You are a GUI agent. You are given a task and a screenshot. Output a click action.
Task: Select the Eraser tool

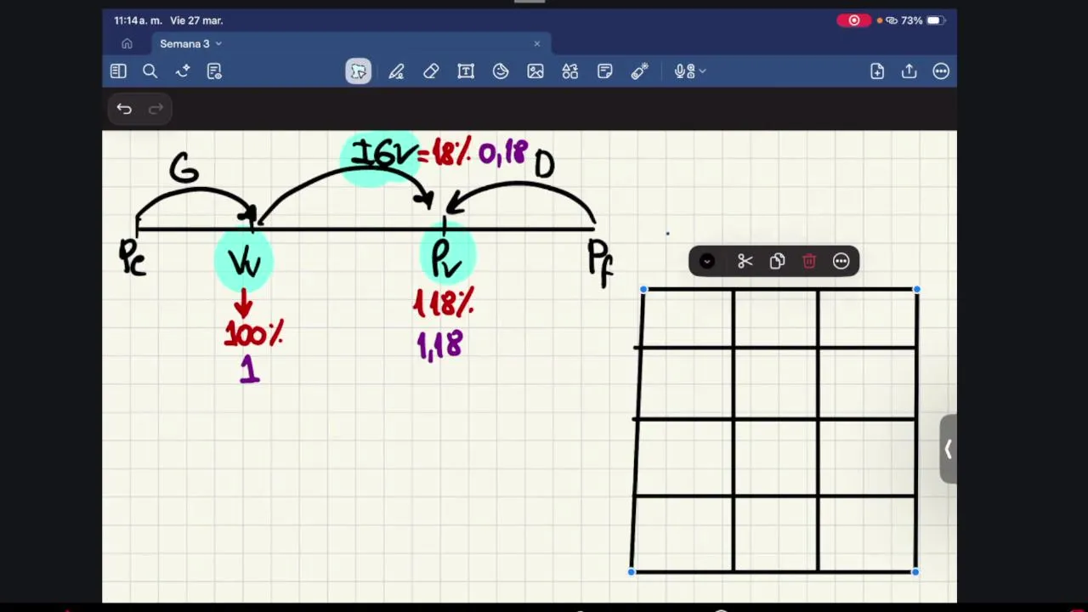click(x=431, y=71)
